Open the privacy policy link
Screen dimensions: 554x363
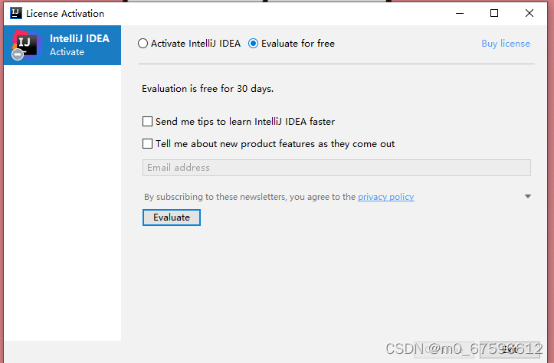click(385, 197)
